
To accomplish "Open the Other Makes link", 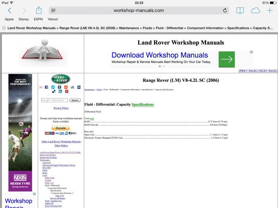I will [x=61, y=145].
